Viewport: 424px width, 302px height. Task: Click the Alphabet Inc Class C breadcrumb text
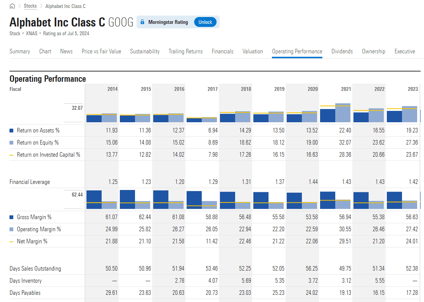[x=66, y=6]
